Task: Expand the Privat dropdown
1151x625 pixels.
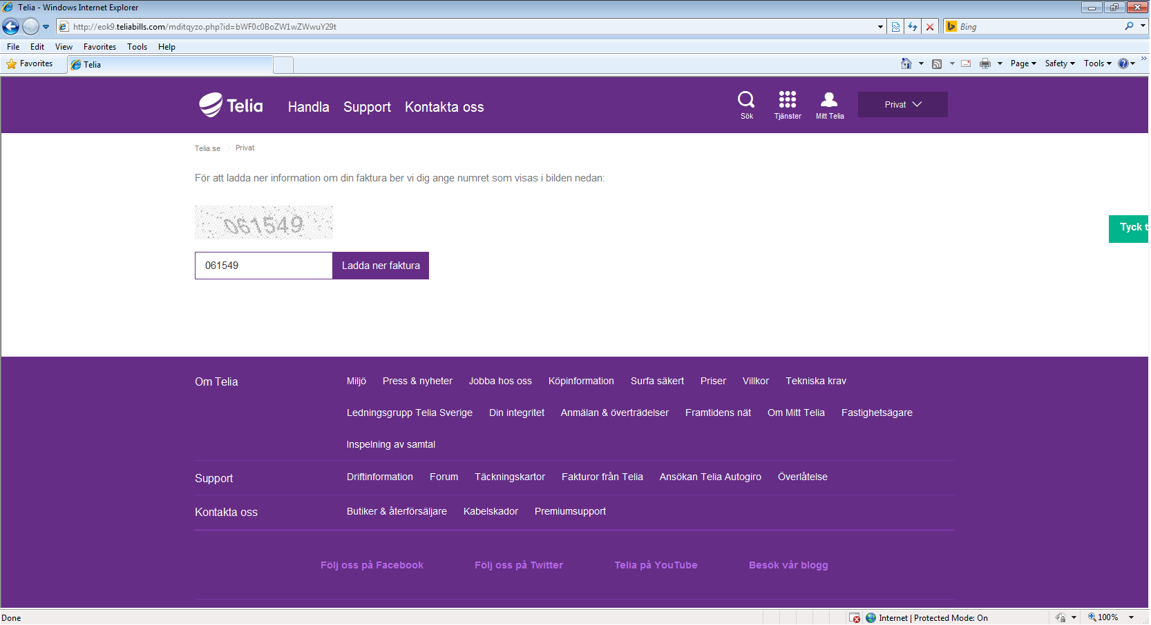Action: [902, 105]
